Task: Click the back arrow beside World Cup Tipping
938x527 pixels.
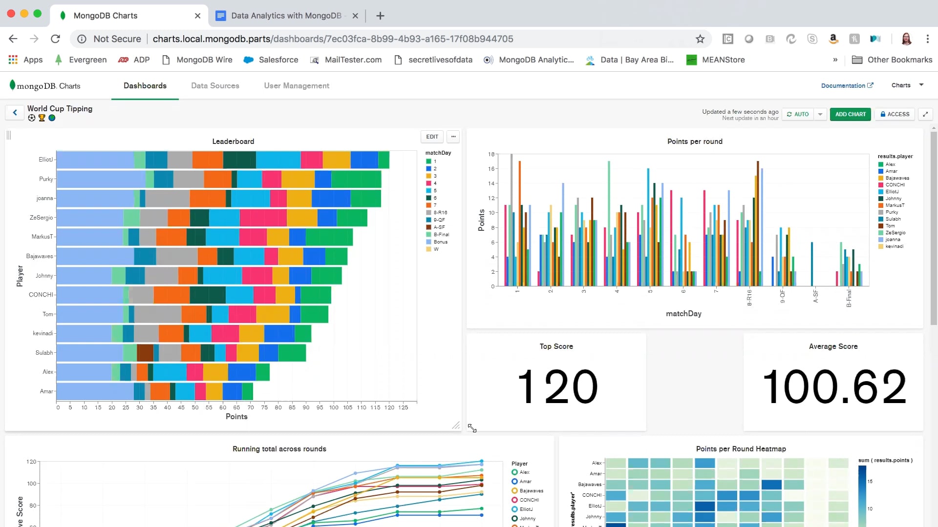Action: pyautogui.click(x=14, y=112)
